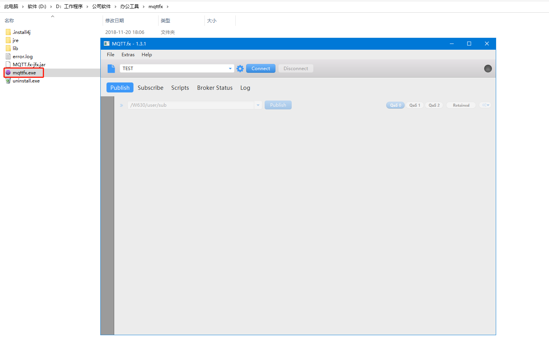Click the Publish button next to topic
The height and width of the screenshot is (361, 549).
pos(278,105)
